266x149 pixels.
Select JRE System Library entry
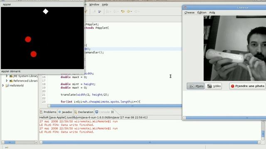coord(25,76)
